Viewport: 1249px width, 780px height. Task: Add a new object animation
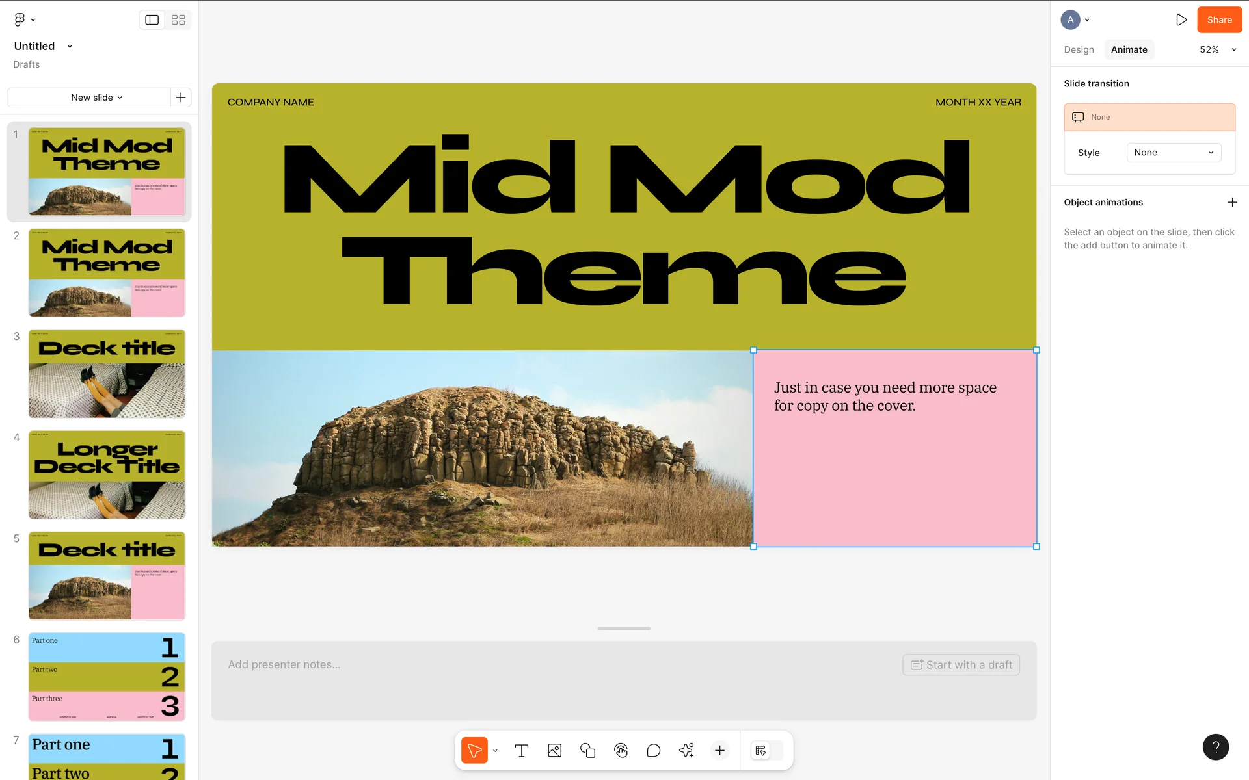(x=1231, y=202)
